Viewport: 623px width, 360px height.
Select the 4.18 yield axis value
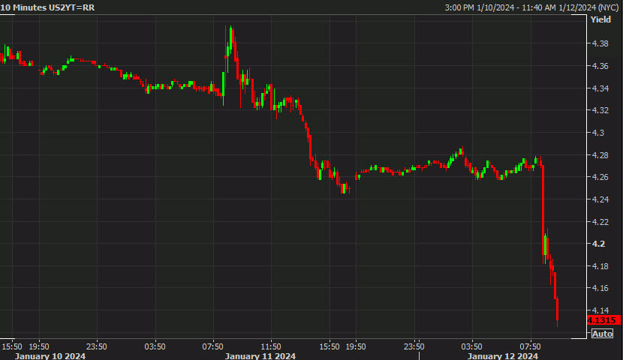tap(600, 266)
